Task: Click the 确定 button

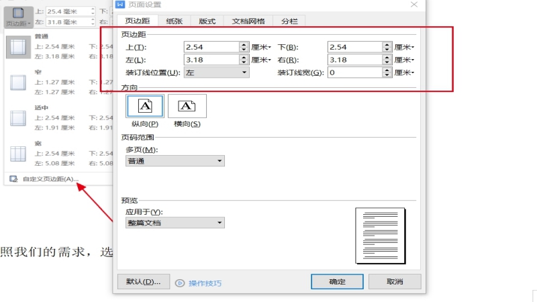Action: (337, 282)
